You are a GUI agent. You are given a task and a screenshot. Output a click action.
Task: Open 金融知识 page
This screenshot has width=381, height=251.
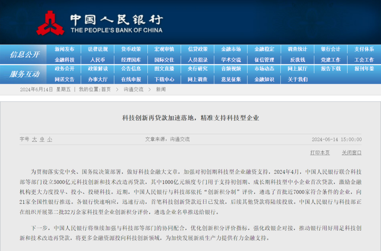pyautogui.click(x=264, y=79)
